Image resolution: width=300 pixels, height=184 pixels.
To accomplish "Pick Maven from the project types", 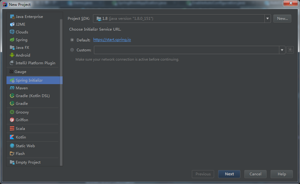I will coord(33,88).
